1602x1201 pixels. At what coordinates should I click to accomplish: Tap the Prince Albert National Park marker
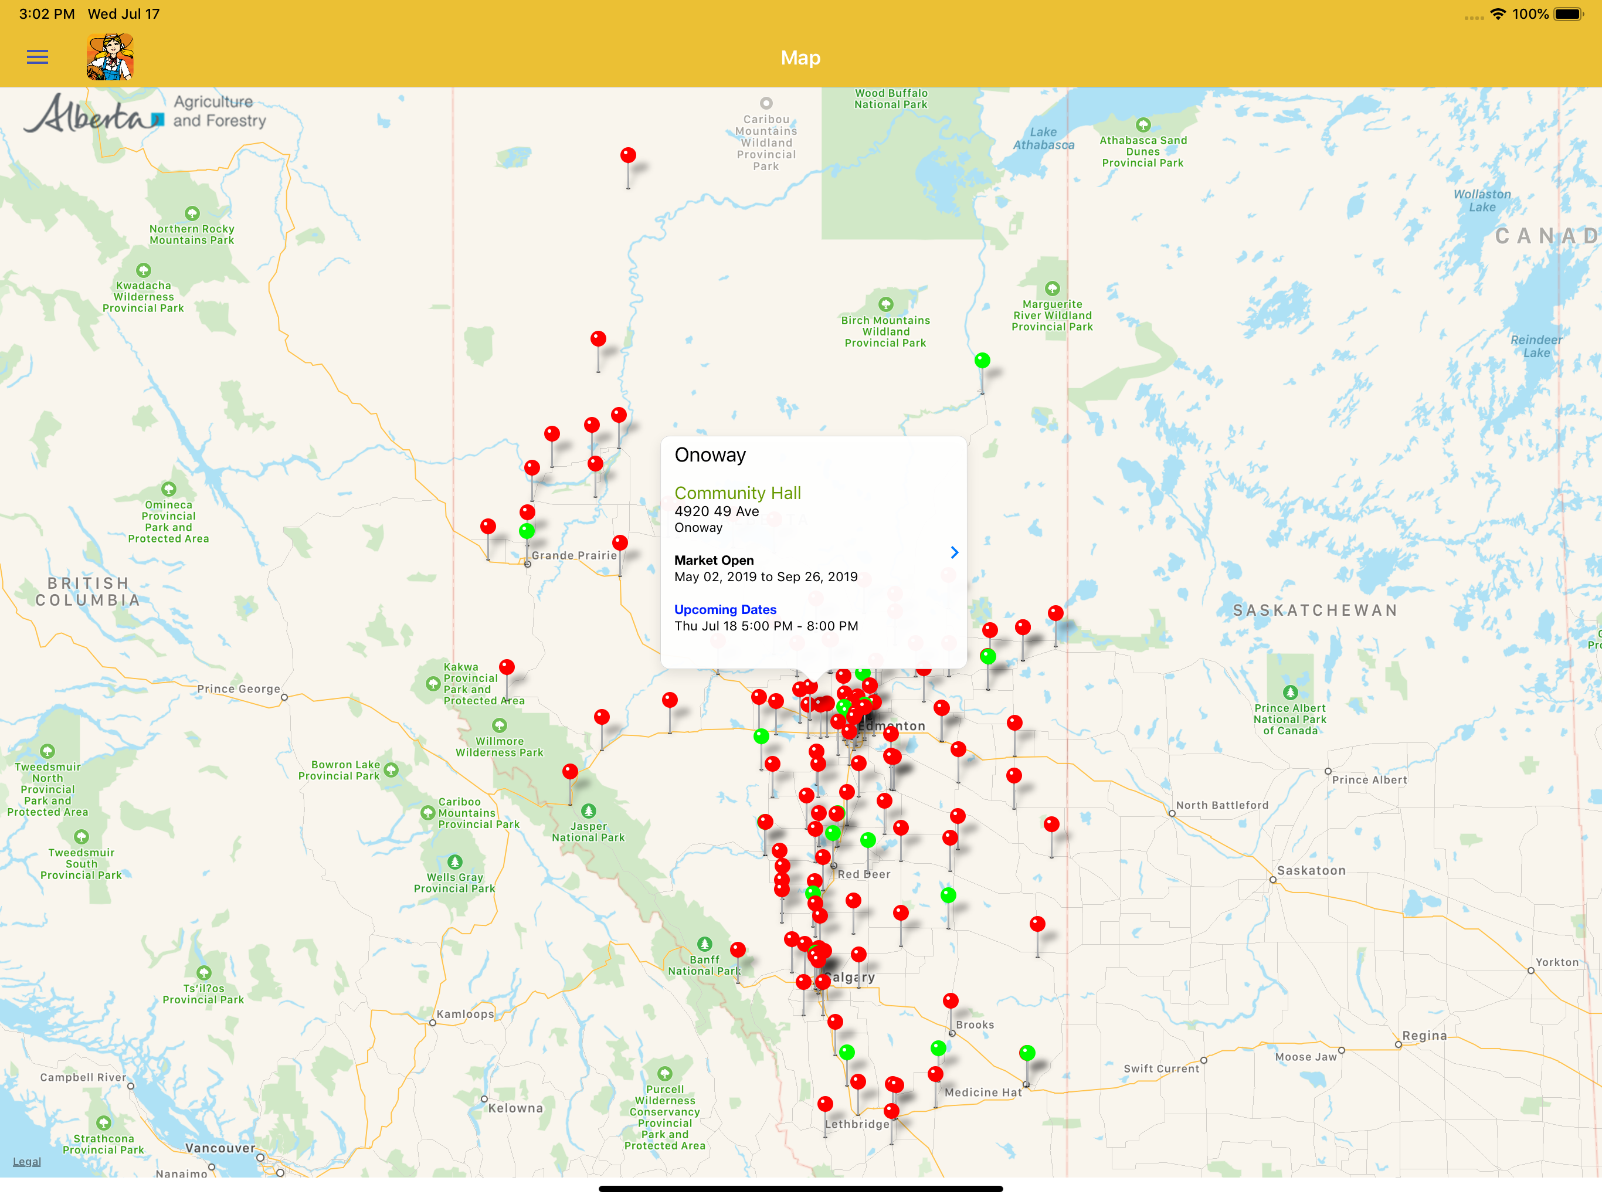(1290, 693)
